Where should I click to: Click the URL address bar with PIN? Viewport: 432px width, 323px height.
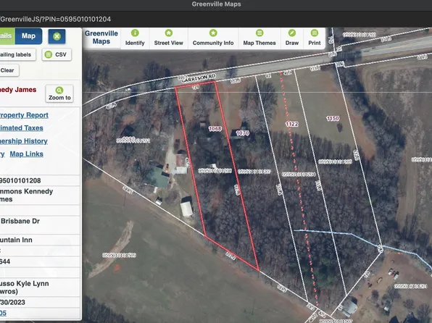pos(55,19)
